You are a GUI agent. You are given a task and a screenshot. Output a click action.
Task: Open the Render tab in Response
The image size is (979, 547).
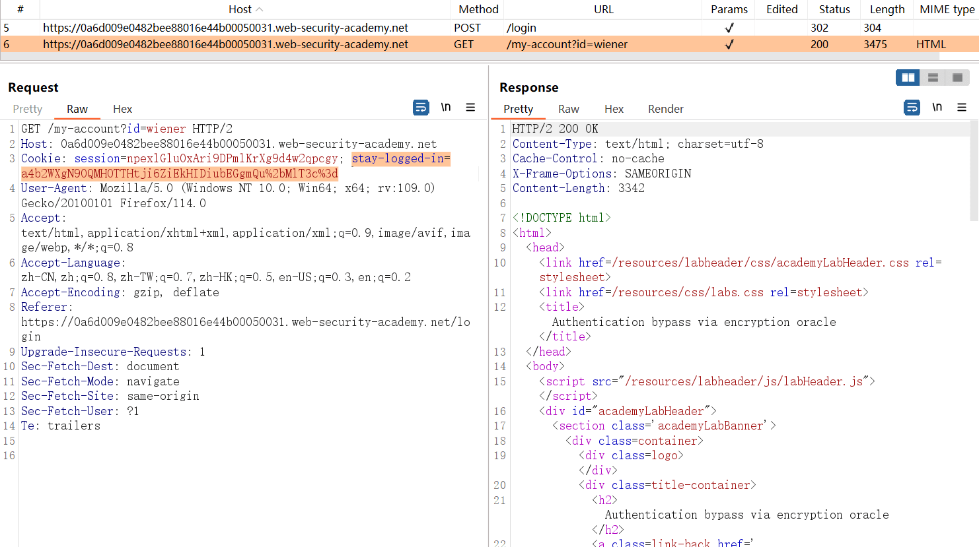point(665,109)
